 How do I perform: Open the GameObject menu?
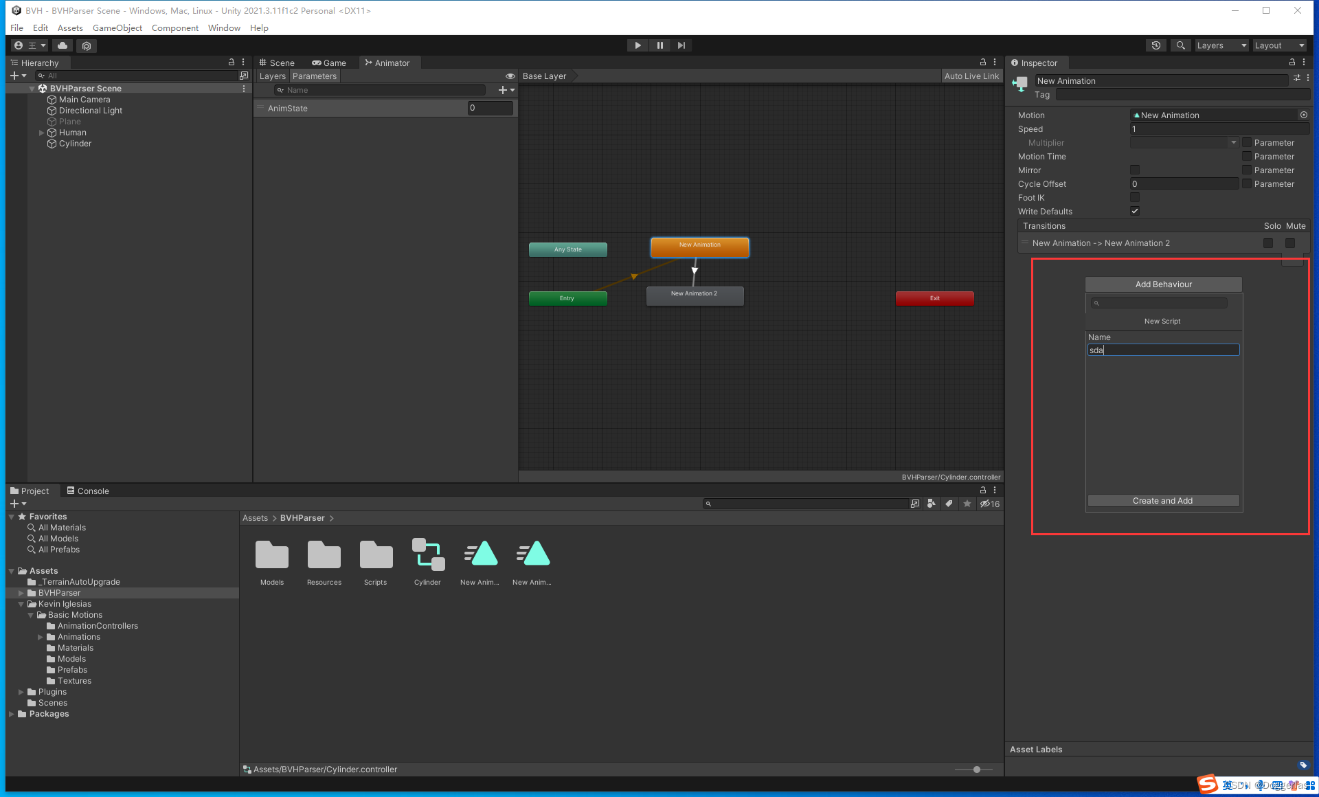click(x=117, y=28)
